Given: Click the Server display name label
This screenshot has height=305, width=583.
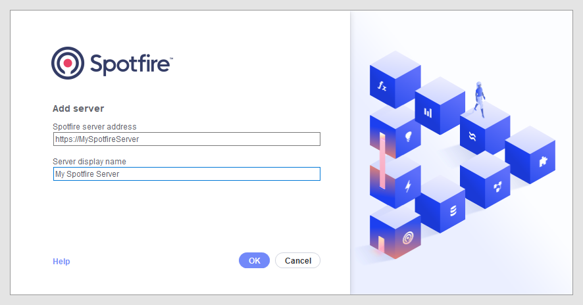Looking at the screenshot, I should click(89, 161).
